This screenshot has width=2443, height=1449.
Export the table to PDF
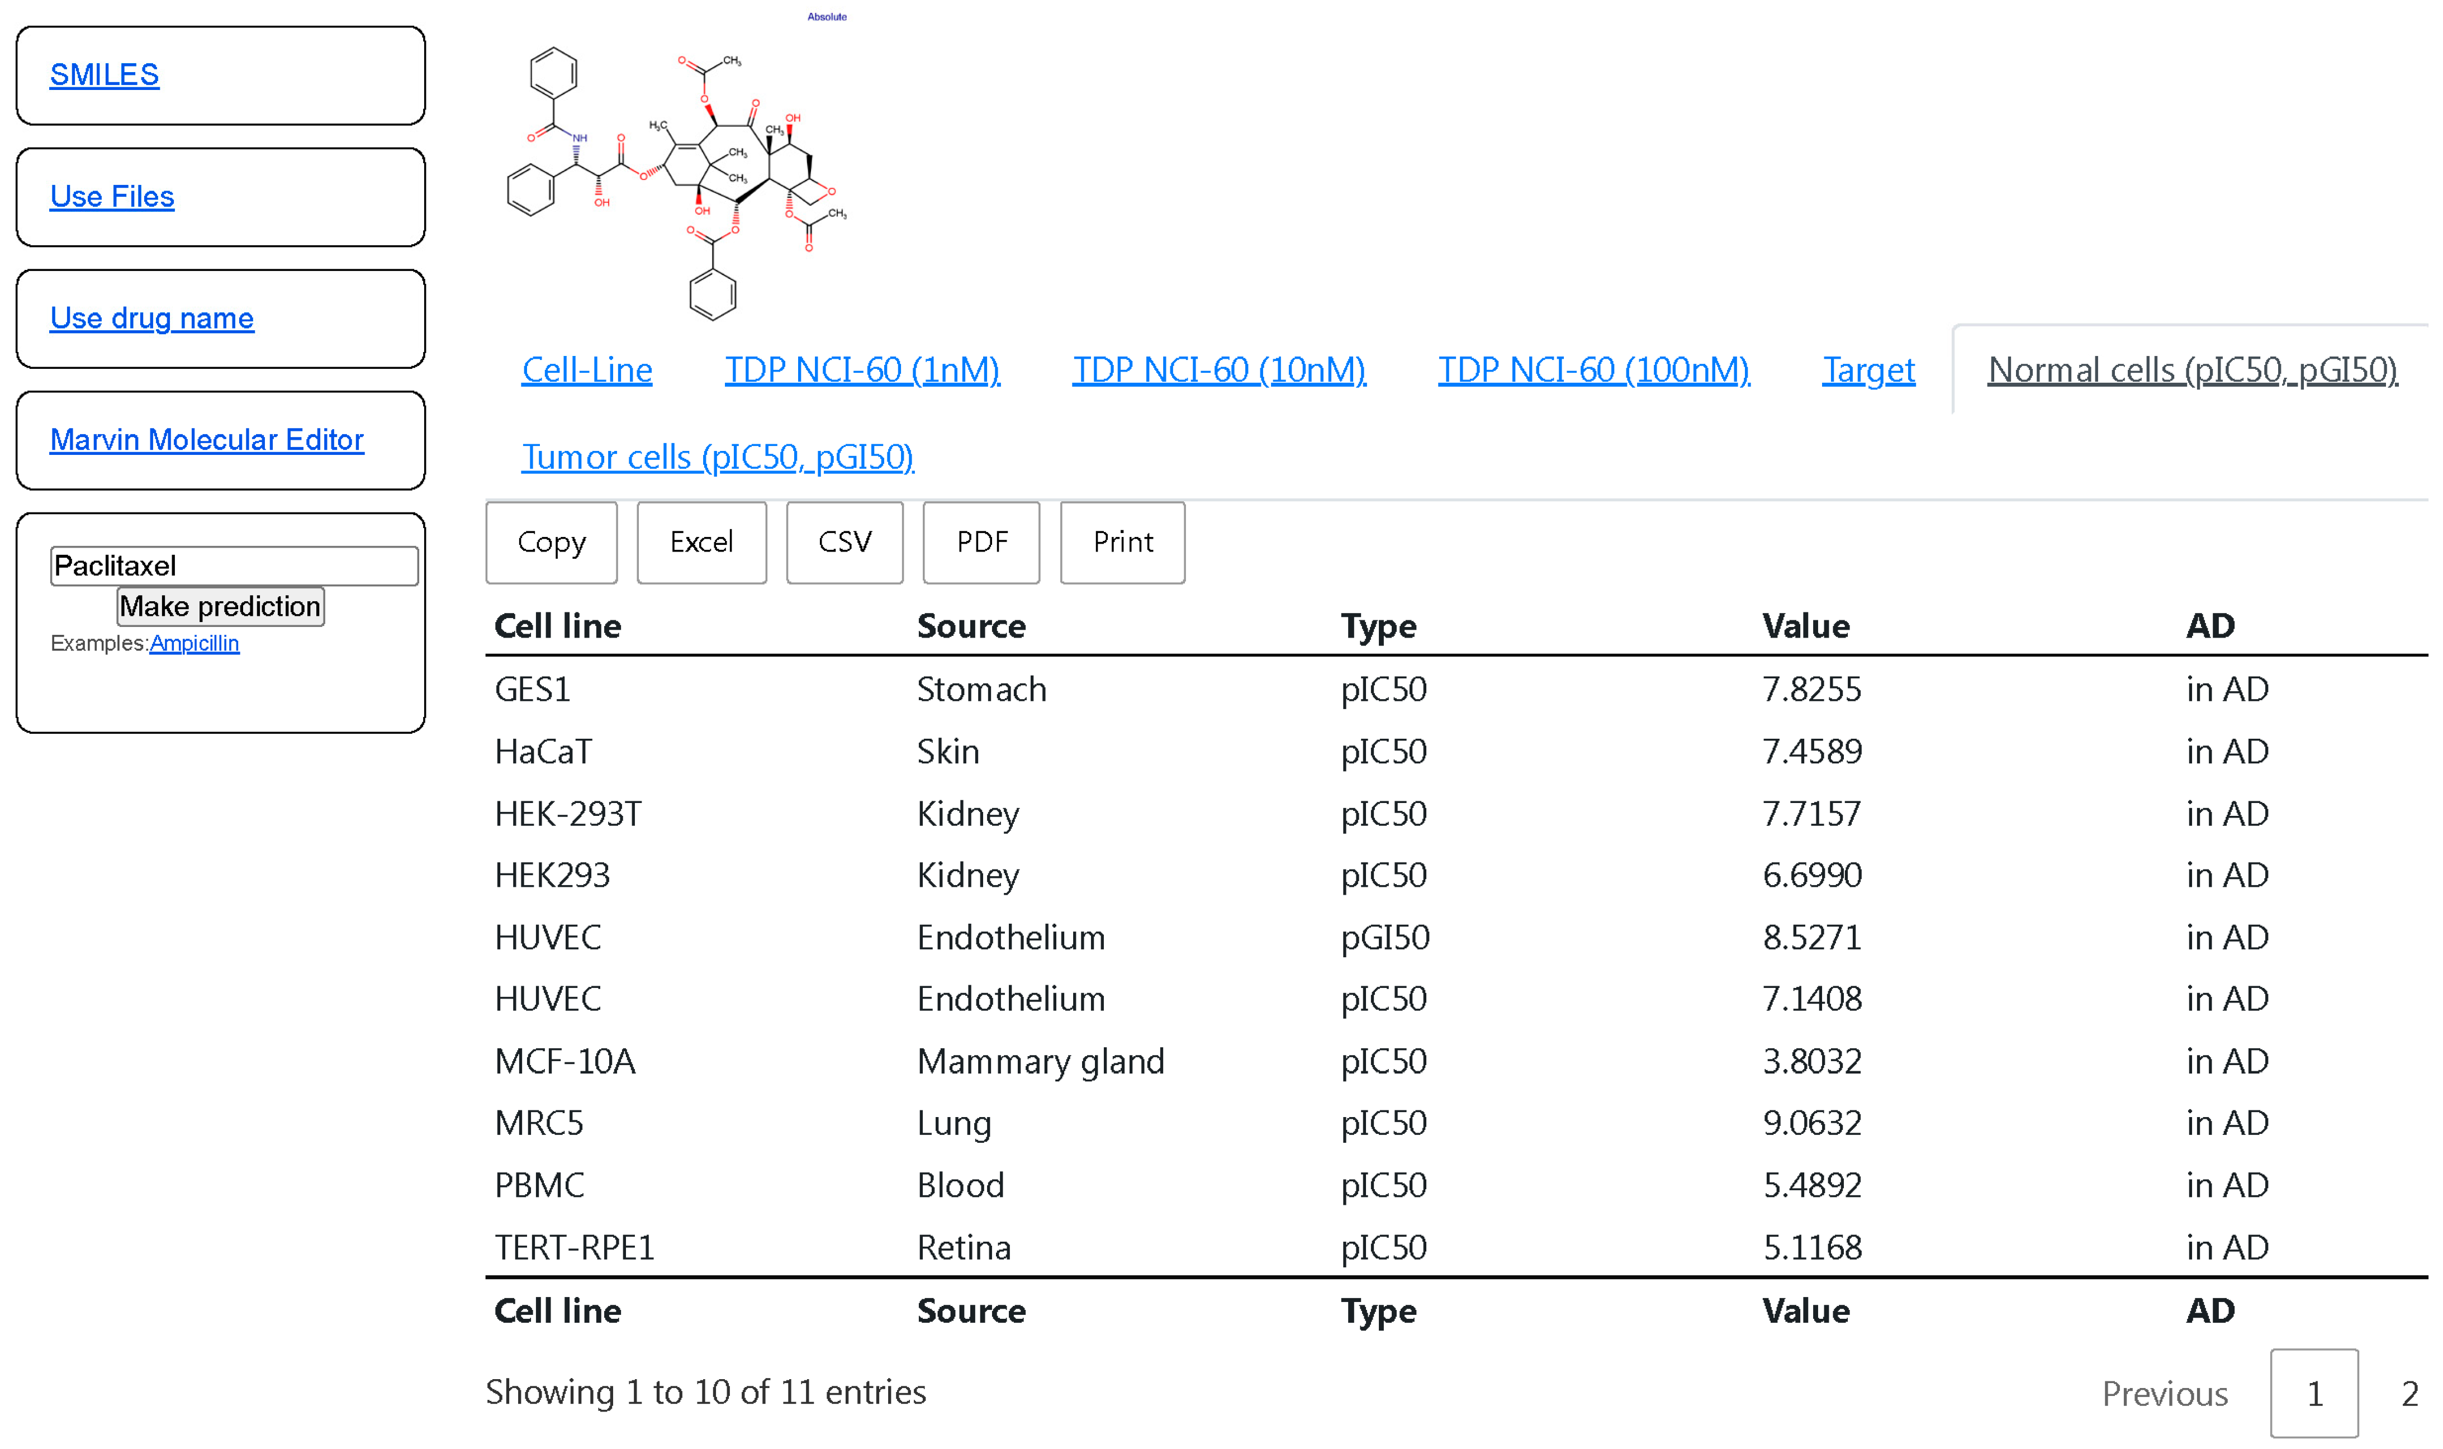tap(980, 542)
